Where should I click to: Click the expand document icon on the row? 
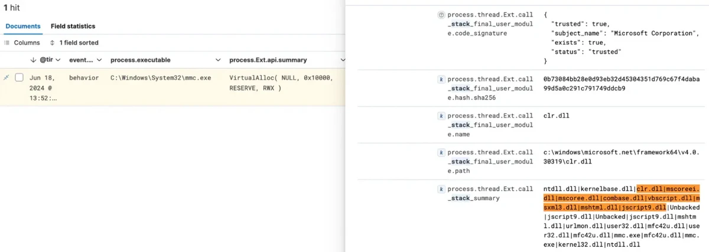click(6, 77)
